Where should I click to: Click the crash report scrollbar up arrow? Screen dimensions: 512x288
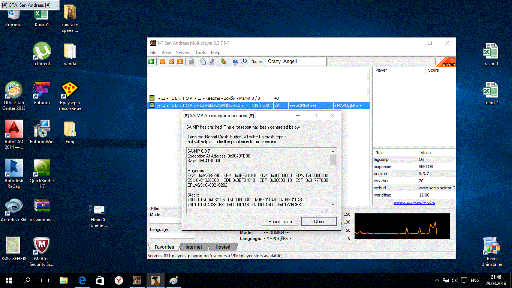(333, 151)
